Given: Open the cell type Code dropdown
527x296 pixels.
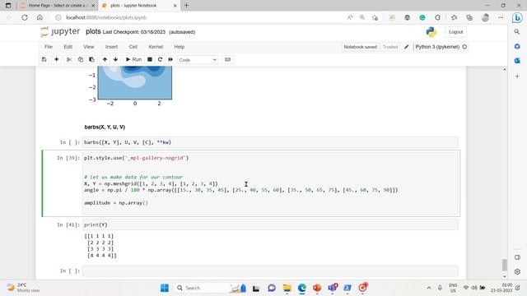Looking at the screenshot, I should (198, 60).
